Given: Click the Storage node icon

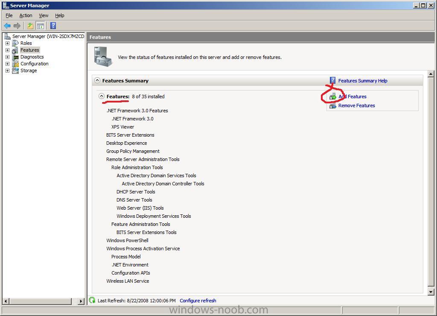Looking at the screenshot, I should (15, 70).
